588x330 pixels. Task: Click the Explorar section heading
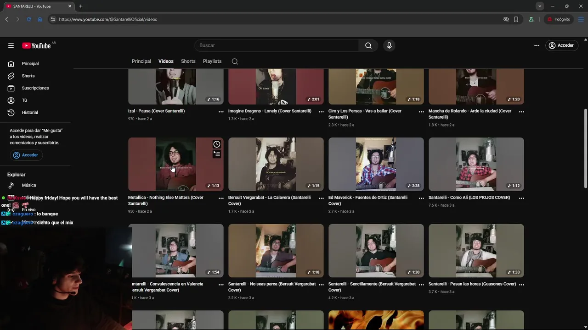17,175
